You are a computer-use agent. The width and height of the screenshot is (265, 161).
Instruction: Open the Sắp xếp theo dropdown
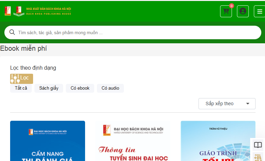(227, 103)
